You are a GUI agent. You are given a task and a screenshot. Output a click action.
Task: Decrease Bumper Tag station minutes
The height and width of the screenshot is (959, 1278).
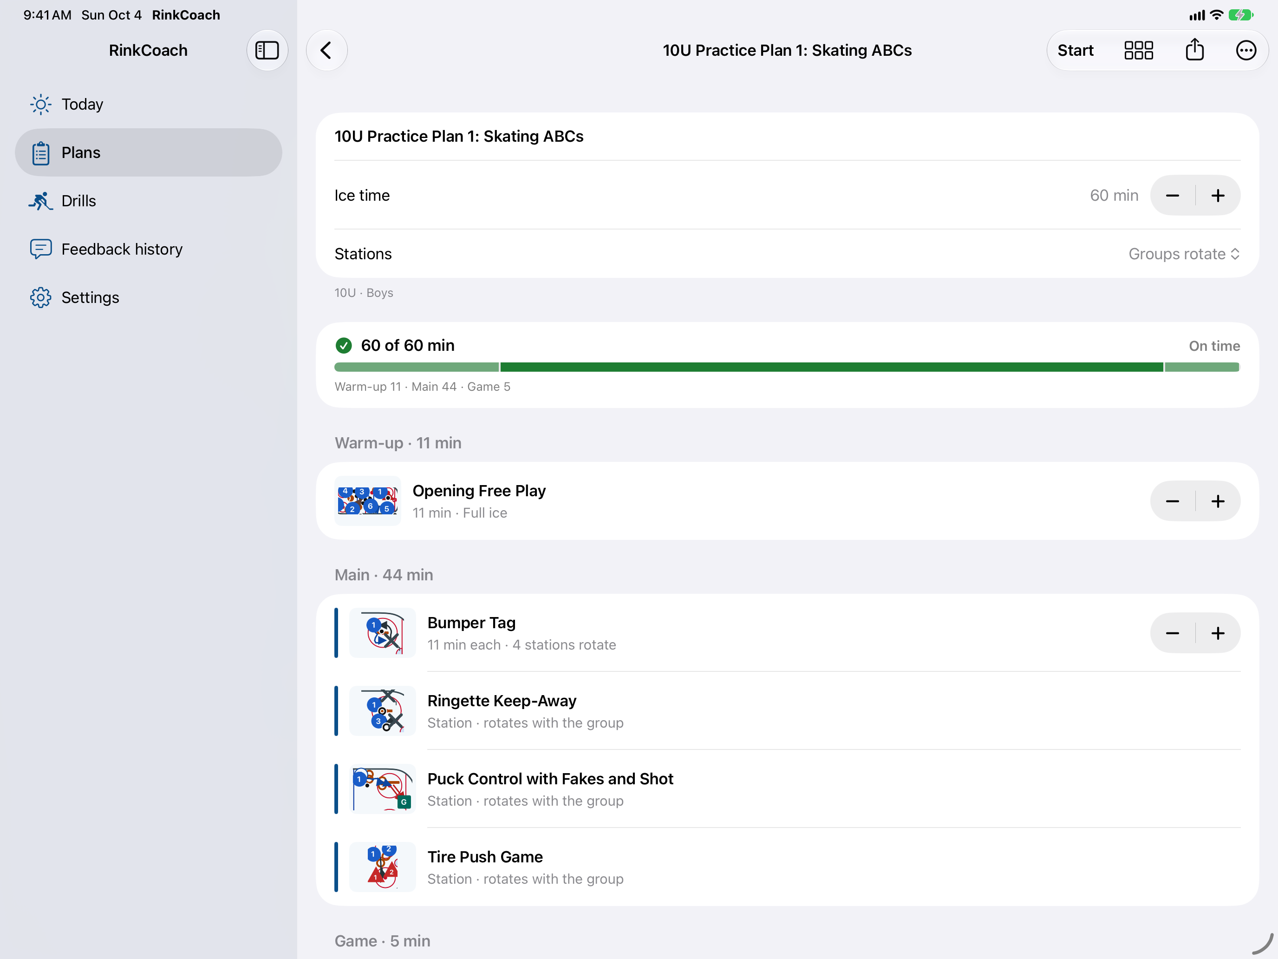point(1172,633)
